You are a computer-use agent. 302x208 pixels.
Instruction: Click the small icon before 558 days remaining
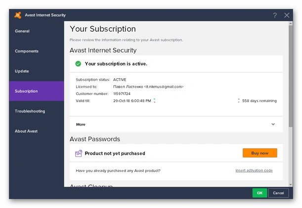coord(238,101)
